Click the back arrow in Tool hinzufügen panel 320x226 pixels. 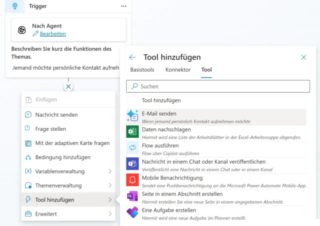pos(132,57)
